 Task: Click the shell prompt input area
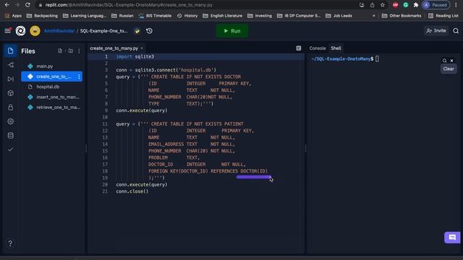[x=377, y=59]
